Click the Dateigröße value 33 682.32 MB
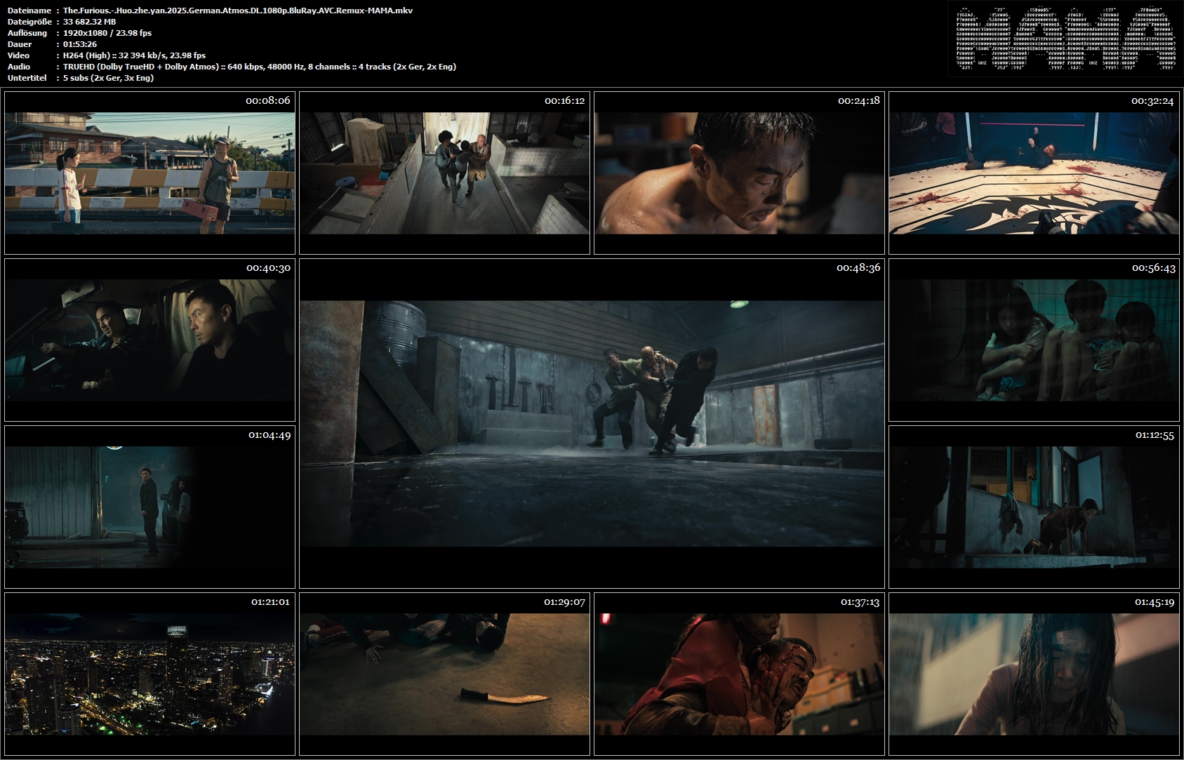The width and height of the screenshot is (1184, 760). tap(90, 22)
